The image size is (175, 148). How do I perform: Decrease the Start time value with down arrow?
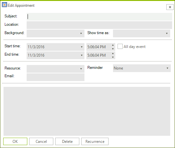(113, 49)
